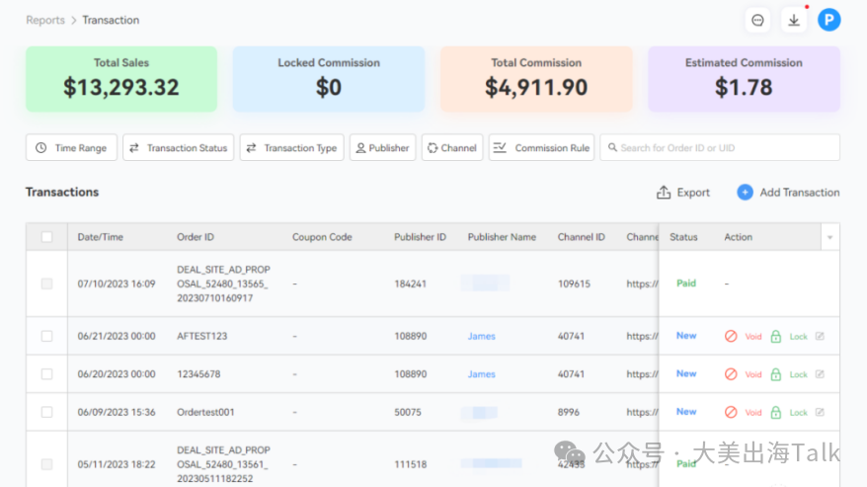Click the Export button label
The height and width of the screenshot is (487, 867).
coord(693,192)
